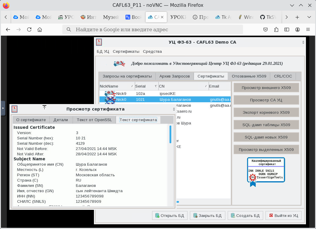
Task: Click serial number value 4129
Action: pyautogui.click(x=80, y=143)
